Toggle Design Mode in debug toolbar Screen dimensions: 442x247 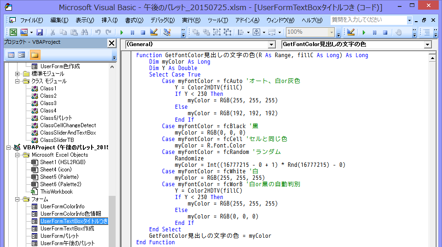click(x=351, y=32)
